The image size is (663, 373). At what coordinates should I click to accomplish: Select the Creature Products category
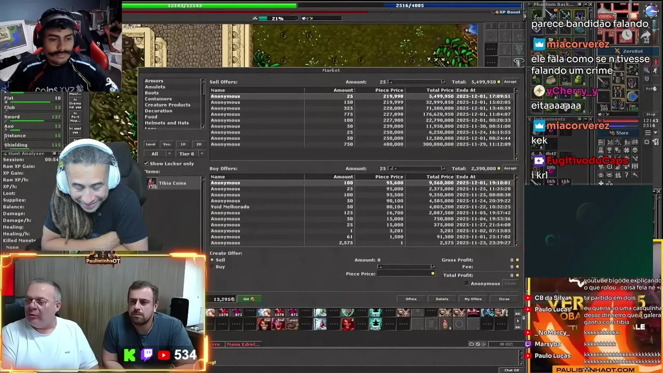click(x=167, y=105)
